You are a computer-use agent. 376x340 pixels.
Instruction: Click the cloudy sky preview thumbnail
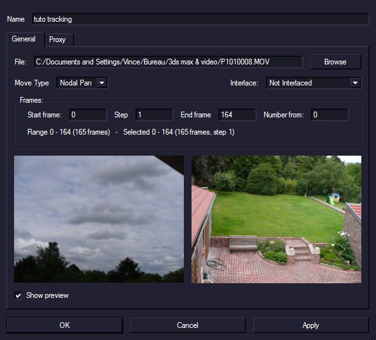point(99,219)
